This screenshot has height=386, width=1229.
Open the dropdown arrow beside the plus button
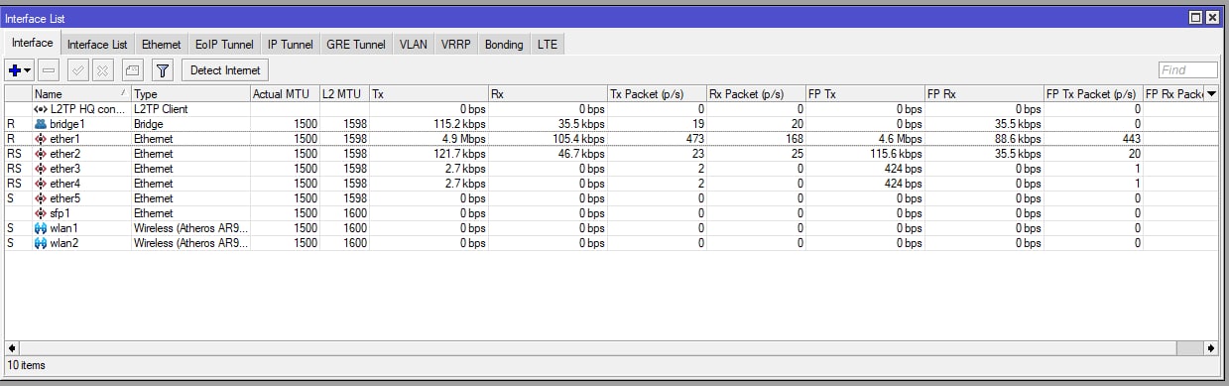point(28,70)
